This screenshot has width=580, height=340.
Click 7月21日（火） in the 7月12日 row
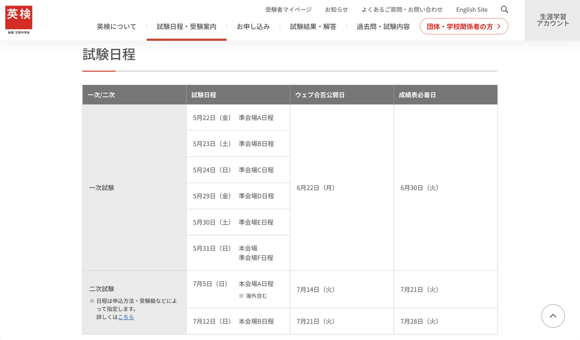point(316,321)
